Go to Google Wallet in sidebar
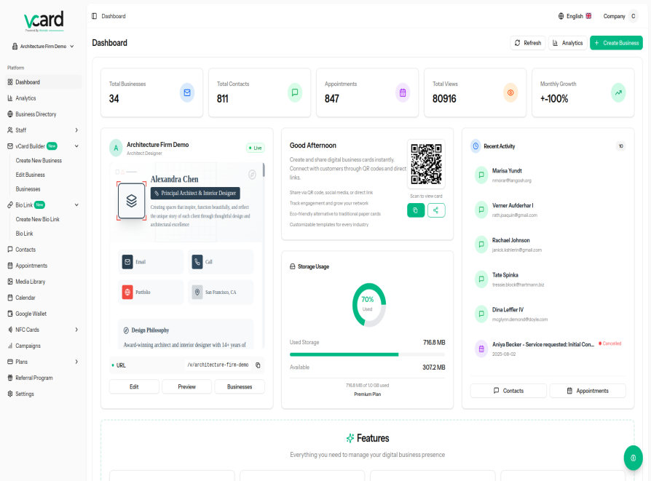 (31, 314)
